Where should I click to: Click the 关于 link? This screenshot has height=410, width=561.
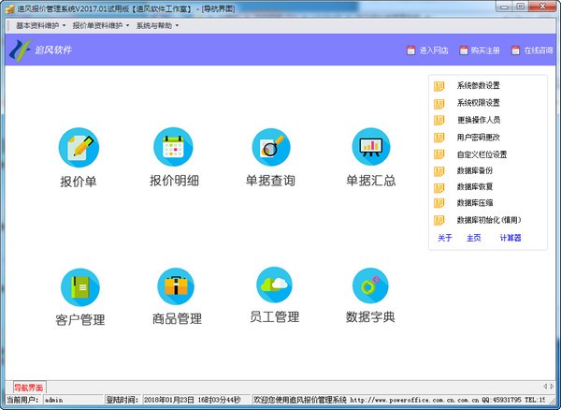point(445,238)
